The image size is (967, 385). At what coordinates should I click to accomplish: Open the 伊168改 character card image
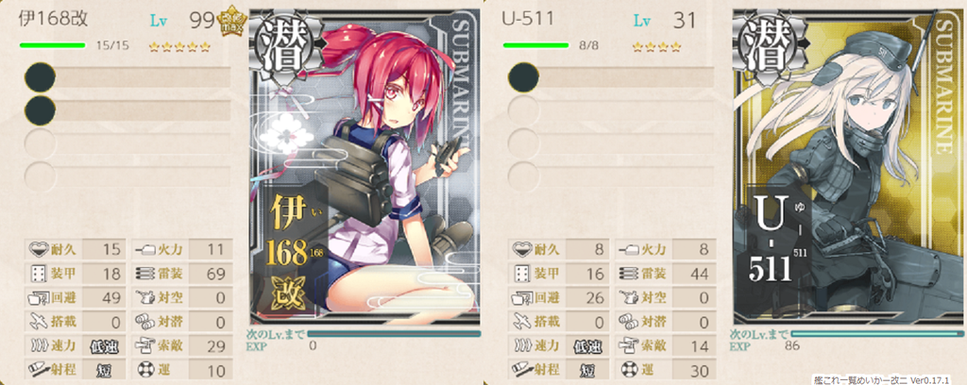365,166
